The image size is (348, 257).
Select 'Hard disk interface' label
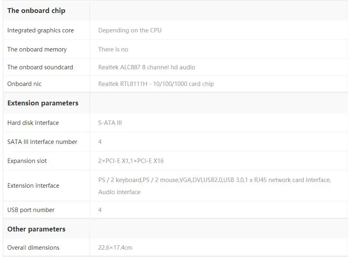click(x=33, y=123)
